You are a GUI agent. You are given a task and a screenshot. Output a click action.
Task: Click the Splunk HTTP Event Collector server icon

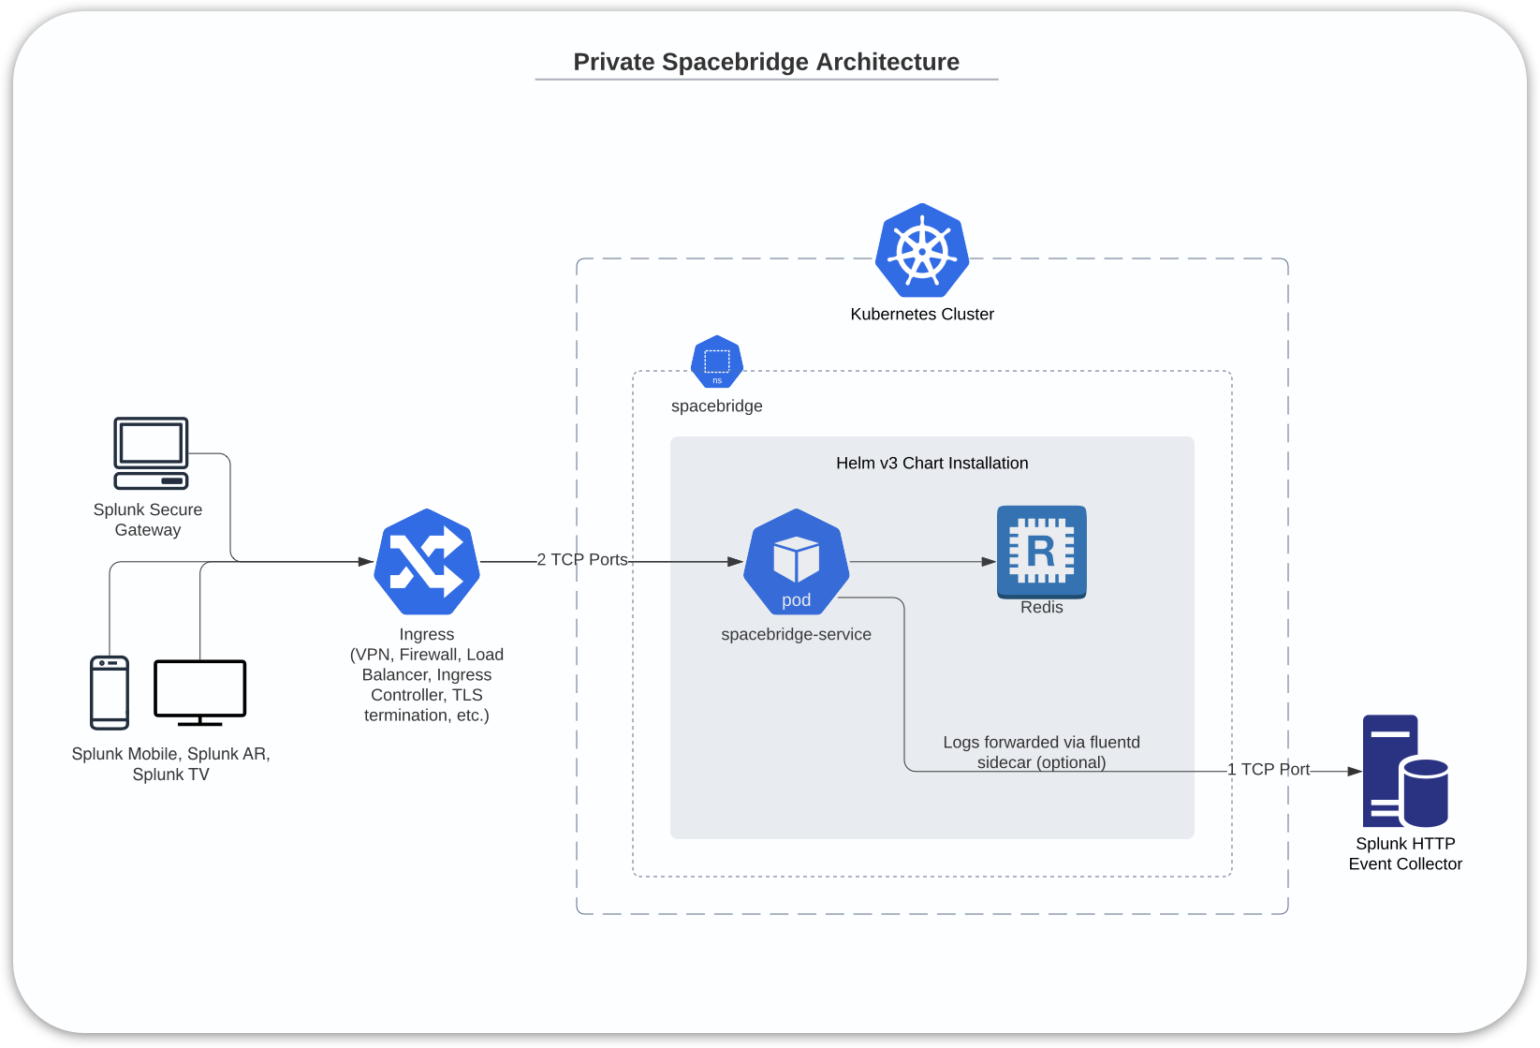click(x=1405, y=771)
